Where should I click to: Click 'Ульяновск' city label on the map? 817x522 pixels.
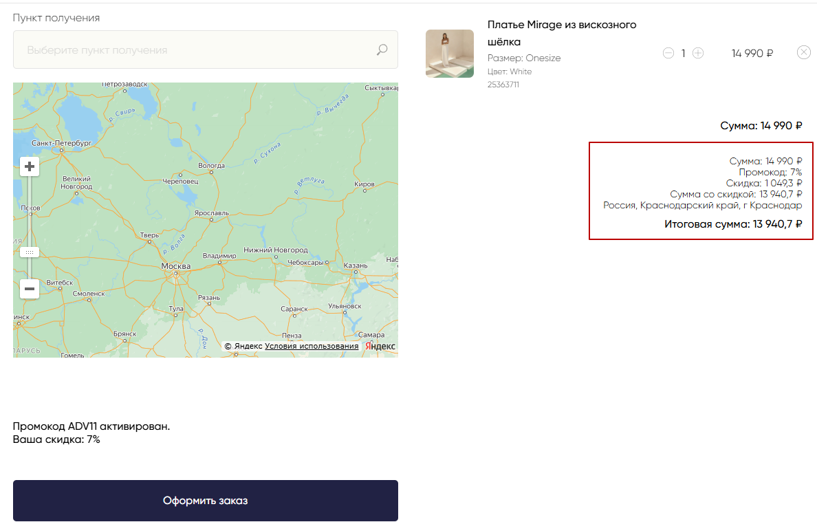coord(345,306)
